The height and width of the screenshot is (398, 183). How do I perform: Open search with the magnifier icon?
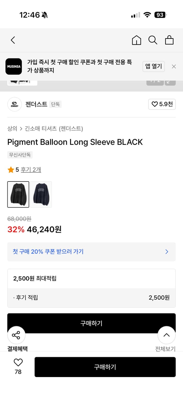(x=153, y=40)
